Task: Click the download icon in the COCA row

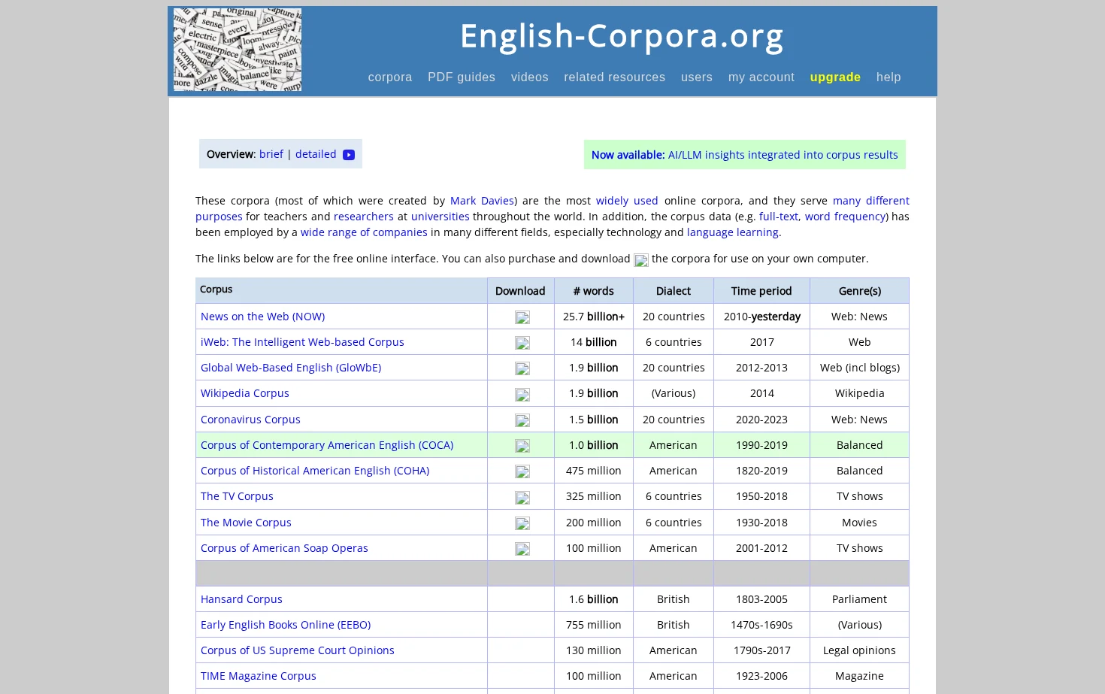Action: click(522, 446)
